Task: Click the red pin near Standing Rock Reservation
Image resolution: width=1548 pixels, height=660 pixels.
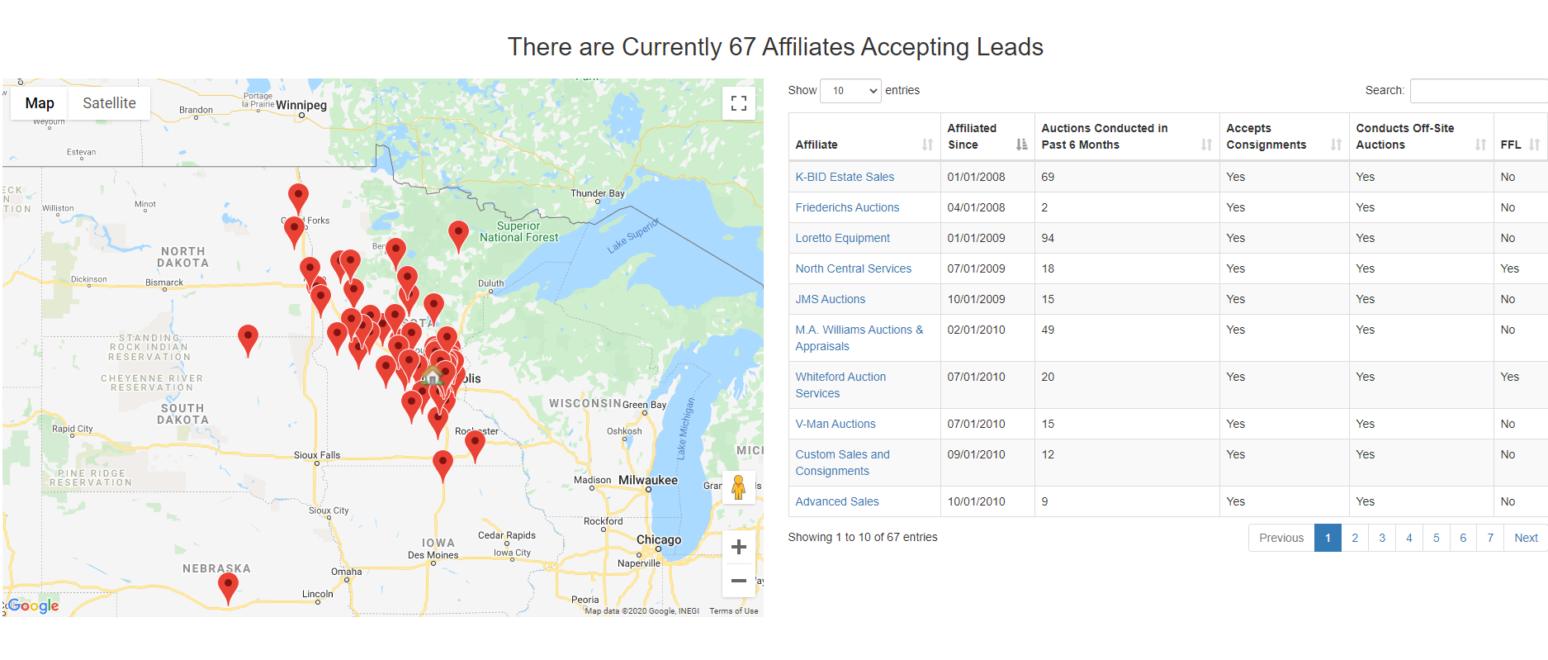Action: [x=248, y=340]
